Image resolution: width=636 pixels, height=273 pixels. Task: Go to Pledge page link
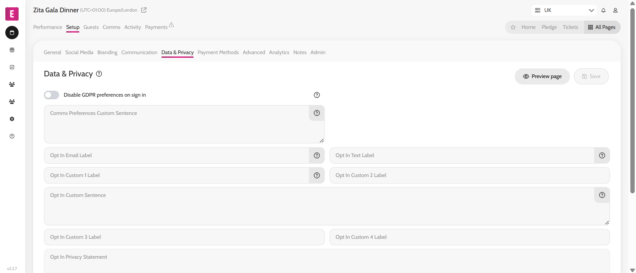[x=549, y=27]
